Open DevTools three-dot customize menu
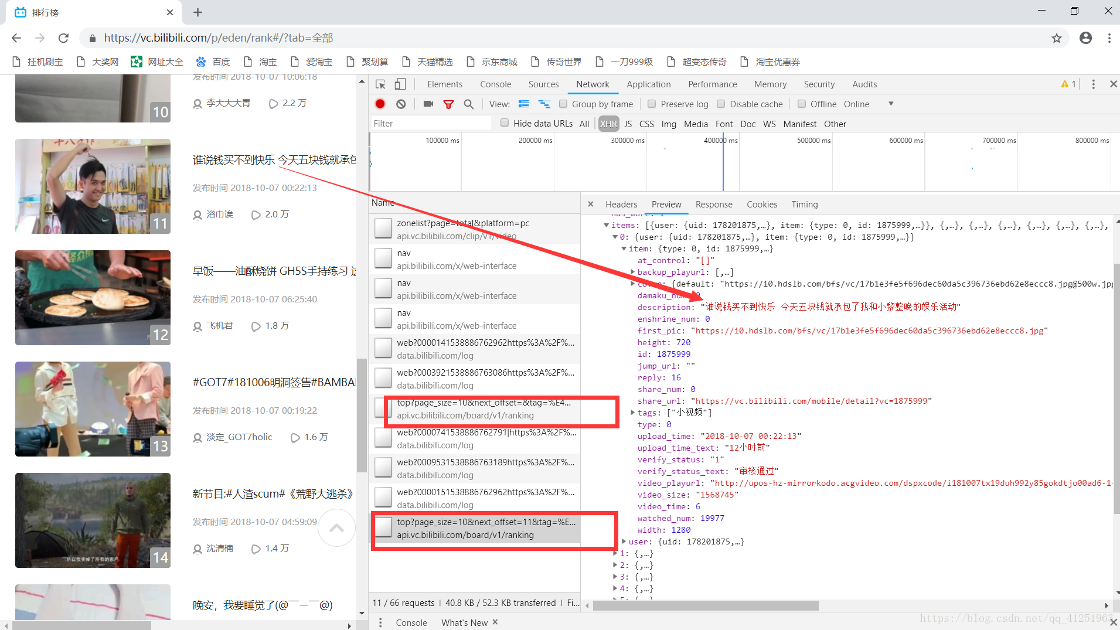1120x630 pixels. coord(1093,84)
